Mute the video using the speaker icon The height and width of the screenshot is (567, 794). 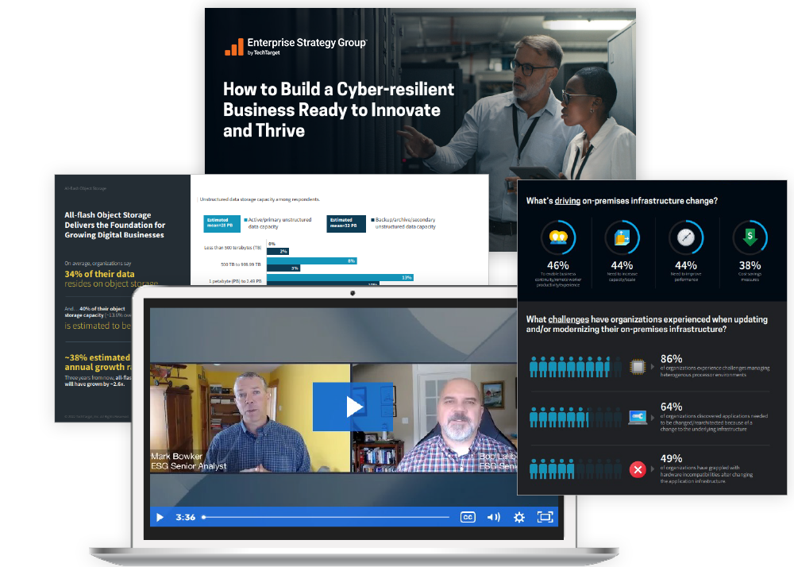click(493, 517)
